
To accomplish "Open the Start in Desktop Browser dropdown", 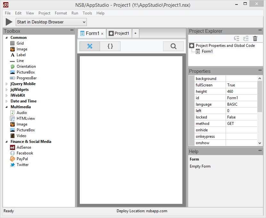I will click(51, 22).
